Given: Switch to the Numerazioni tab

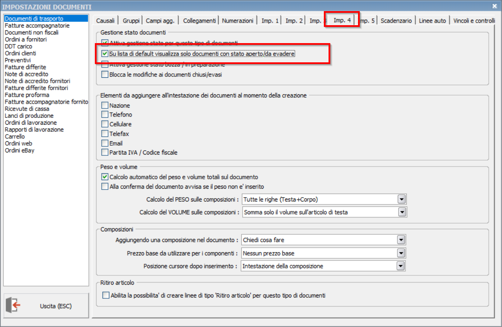Looking at the screenshot, I should tap(238, 20).
